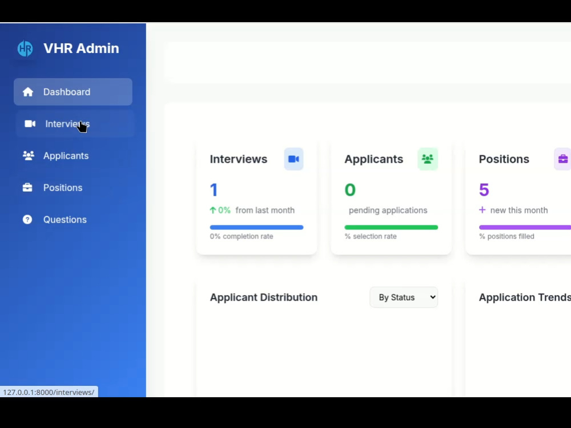Click the '0% completion rate' label
571x428 pixels.
[x=242, y=237]
